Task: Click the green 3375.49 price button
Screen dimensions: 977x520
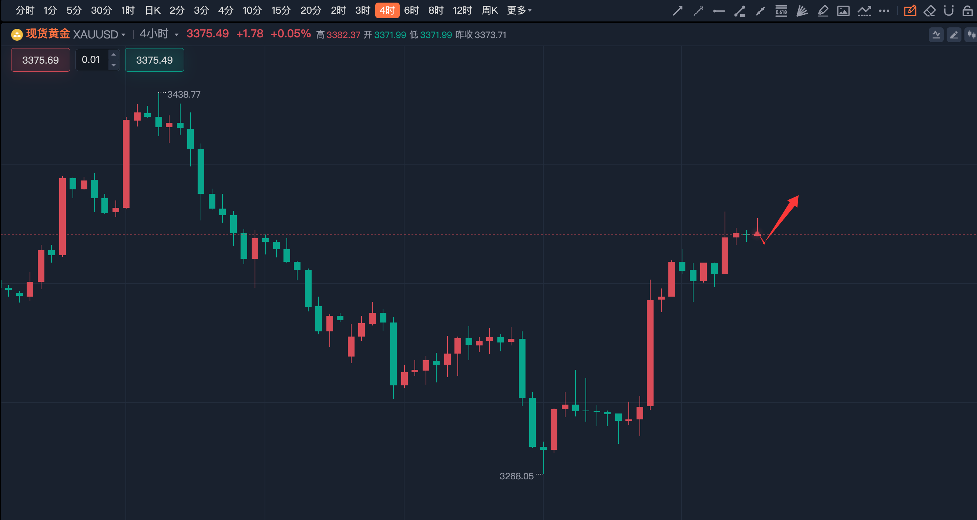Action: 154,60
